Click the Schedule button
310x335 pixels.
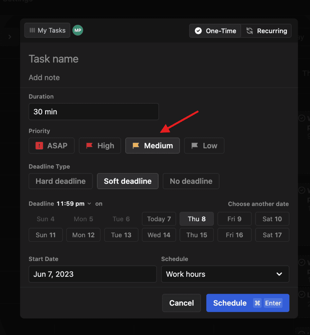tap(230, 303)
